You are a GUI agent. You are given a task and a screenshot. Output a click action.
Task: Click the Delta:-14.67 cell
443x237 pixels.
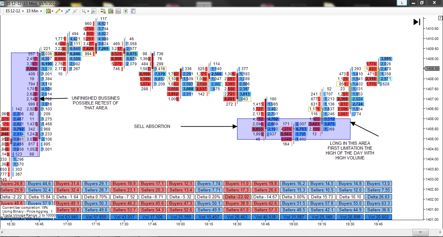click(265, 197)
